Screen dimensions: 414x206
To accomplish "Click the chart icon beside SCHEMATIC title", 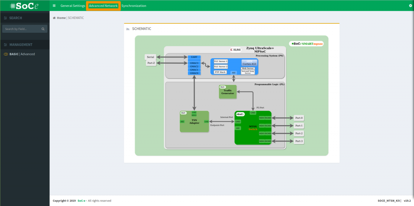I will (x=128, y=29).
